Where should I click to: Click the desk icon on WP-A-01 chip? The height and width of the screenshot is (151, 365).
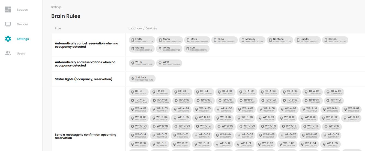pyautogui.click(x=328, y=101)
